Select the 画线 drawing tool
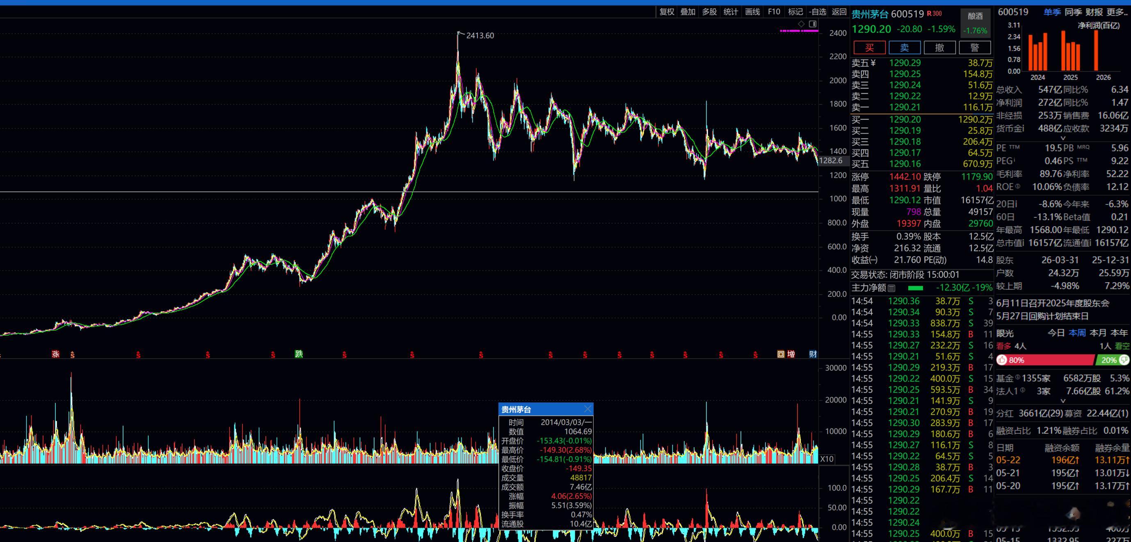 tap(752, 12)
